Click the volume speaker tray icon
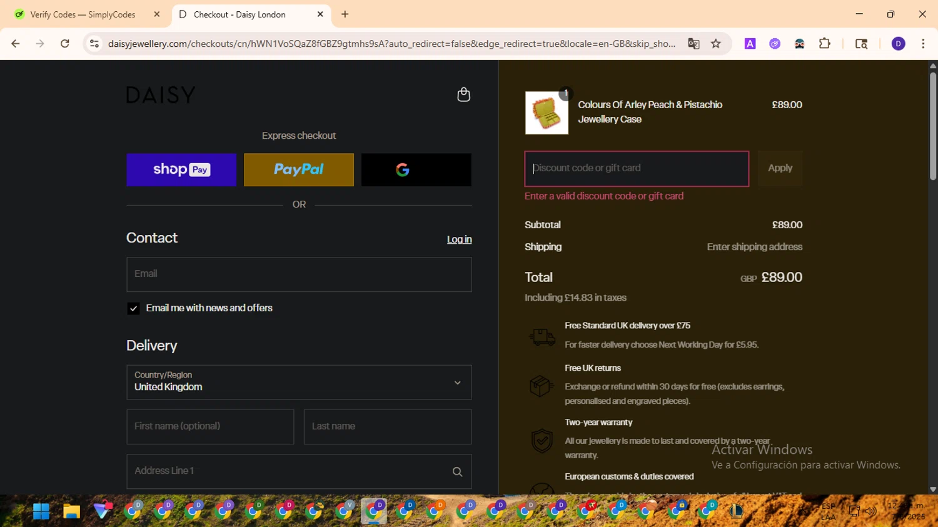This screenshot has height=527, width=938. (870, 511)
